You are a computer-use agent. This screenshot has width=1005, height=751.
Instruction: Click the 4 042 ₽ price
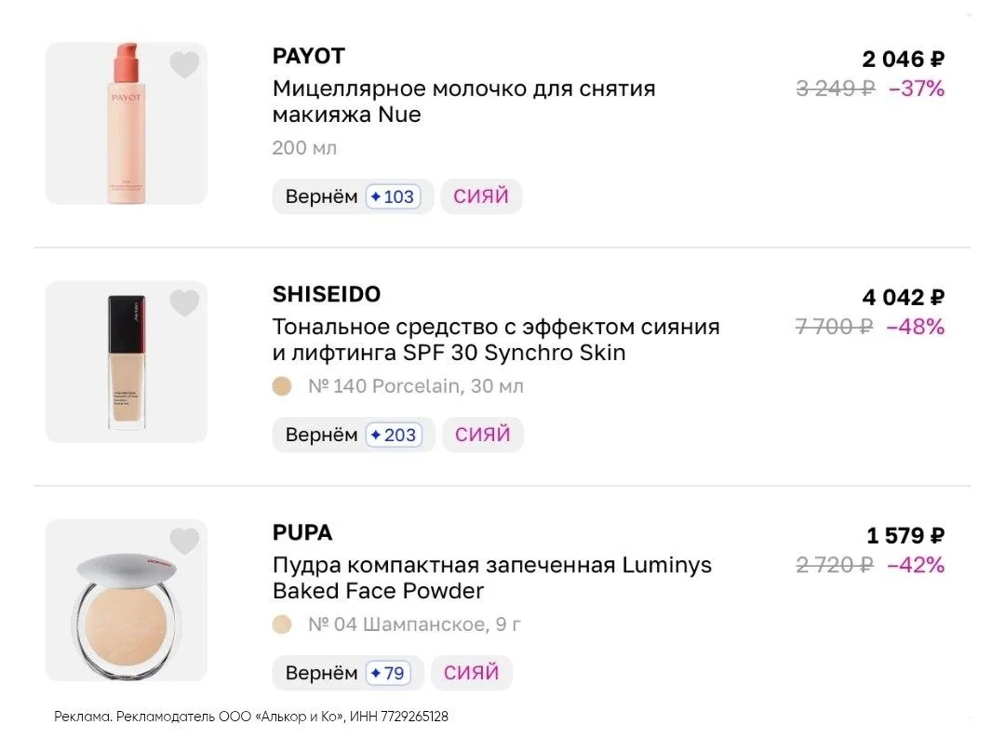pyautogui.click(x=903, y=297)
